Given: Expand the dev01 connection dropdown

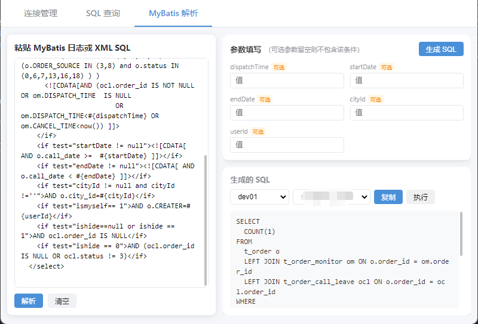Looking at the screenshot, I should (259, 197).
